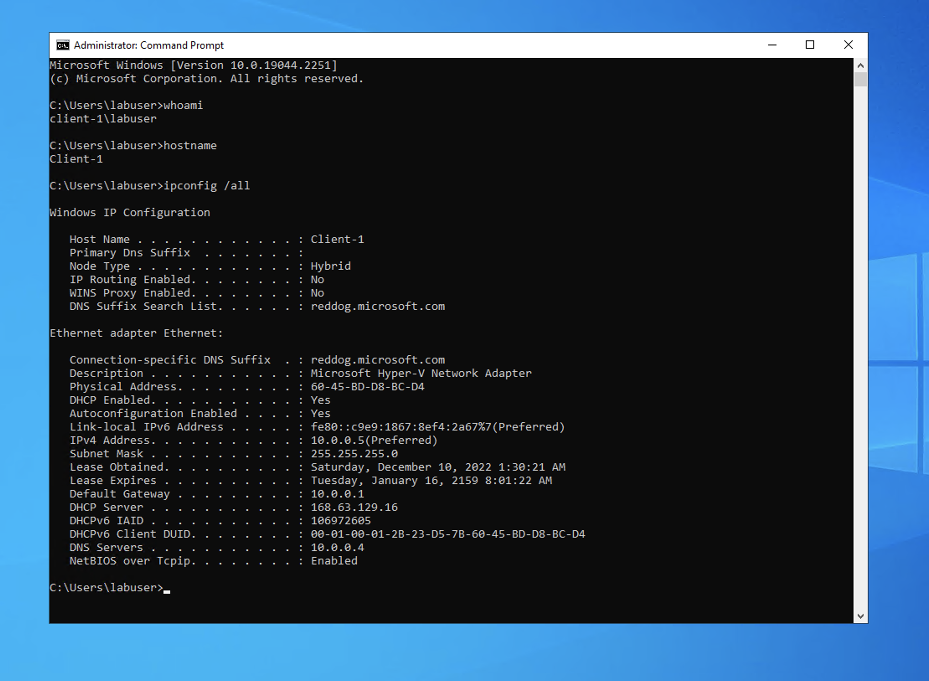
Task: Click the Node Type value 'Hybrid'
Action: click(x=331, y=266)
